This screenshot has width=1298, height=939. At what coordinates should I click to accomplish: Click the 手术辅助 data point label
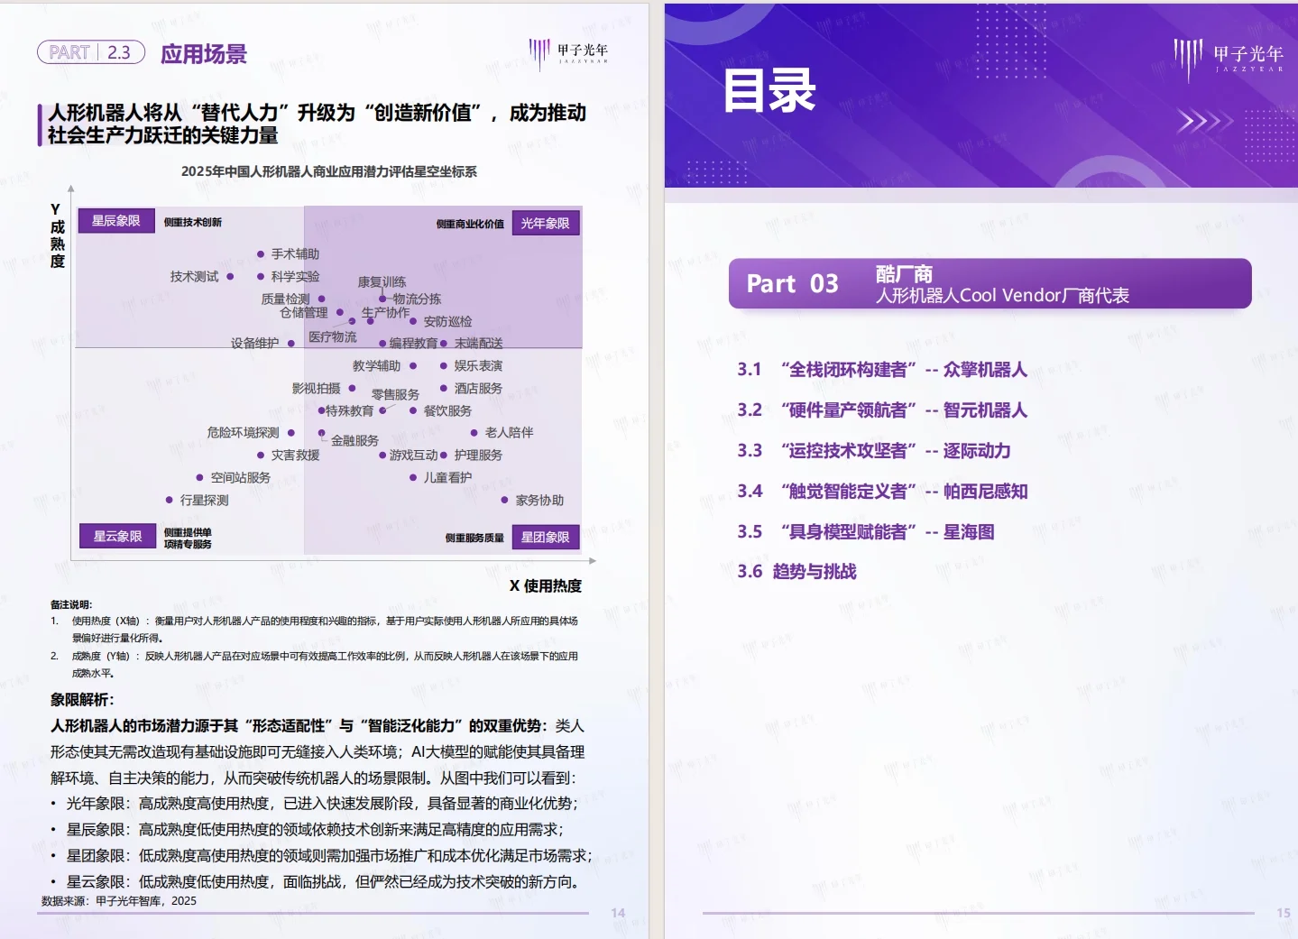click(295, 254)
